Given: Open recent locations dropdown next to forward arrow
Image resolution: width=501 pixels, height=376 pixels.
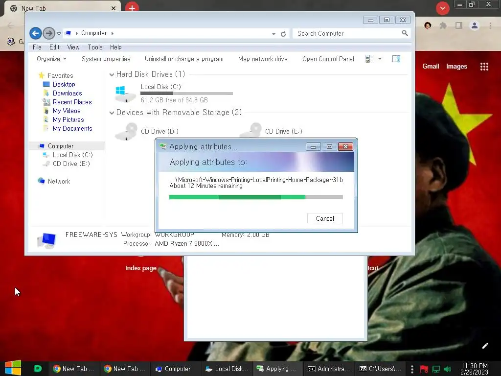Looking at the screenshot, I should (59, 33).
